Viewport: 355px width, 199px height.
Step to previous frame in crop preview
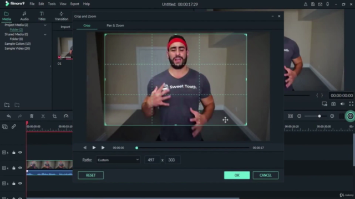(x=85, y=148)
